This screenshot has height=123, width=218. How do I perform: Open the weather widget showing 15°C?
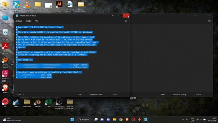point(12,120)
